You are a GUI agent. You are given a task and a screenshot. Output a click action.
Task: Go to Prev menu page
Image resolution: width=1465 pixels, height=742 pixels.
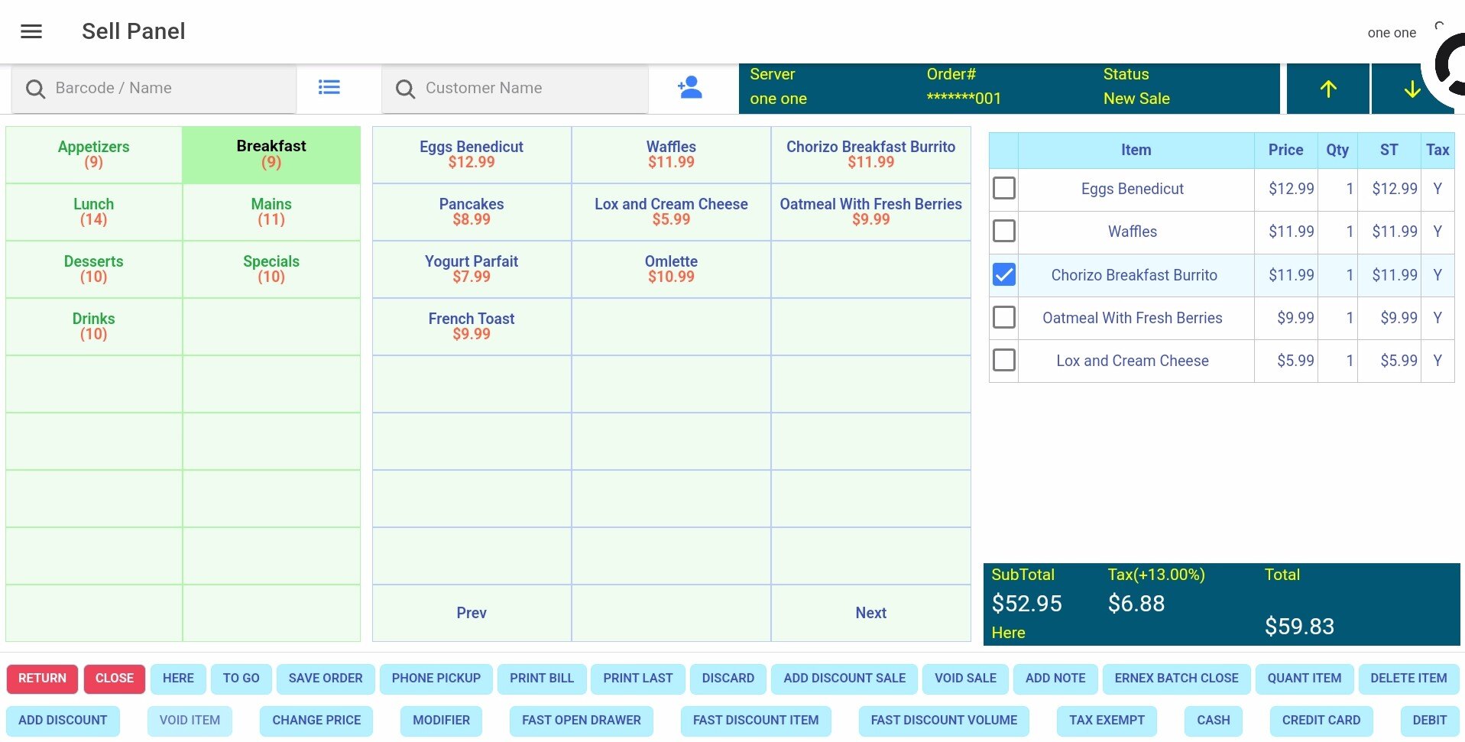pyautogui.click(x=472, y=613)
